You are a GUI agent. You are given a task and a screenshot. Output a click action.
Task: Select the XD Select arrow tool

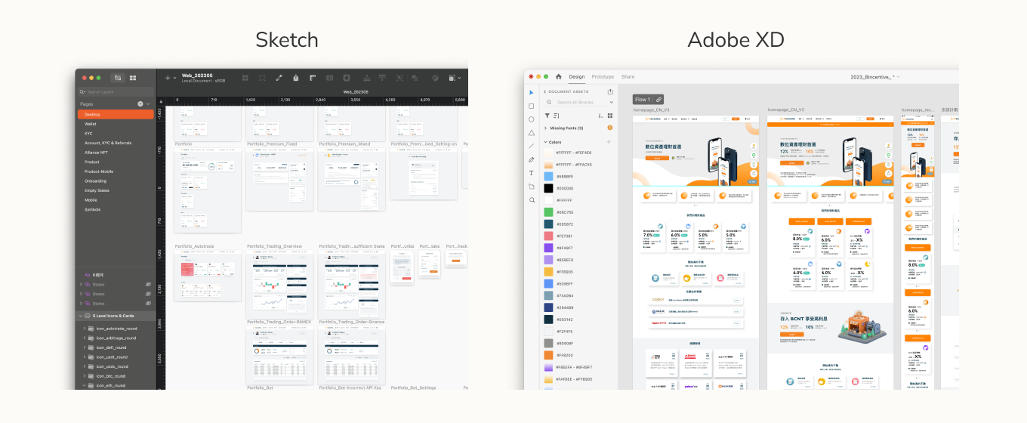[532, 92]
